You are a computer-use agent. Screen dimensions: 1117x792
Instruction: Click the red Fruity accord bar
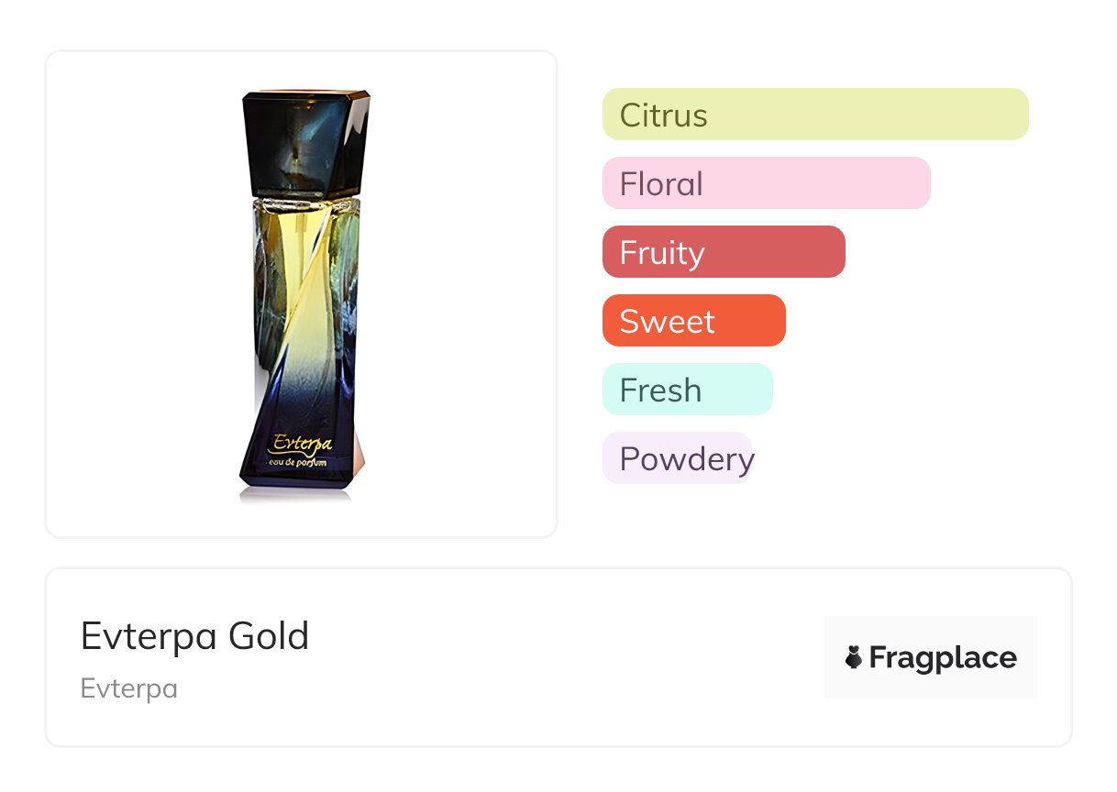tap(723, 252)
